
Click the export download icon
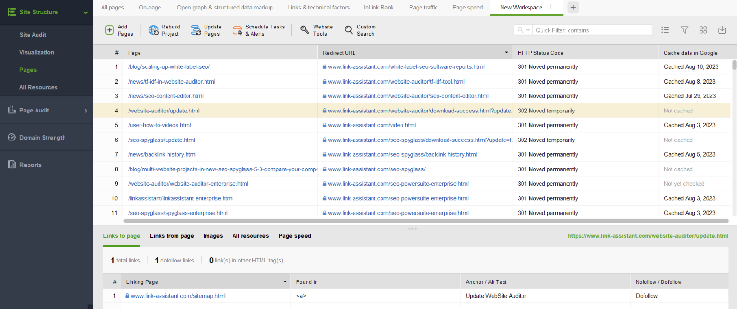click(722, 30)
